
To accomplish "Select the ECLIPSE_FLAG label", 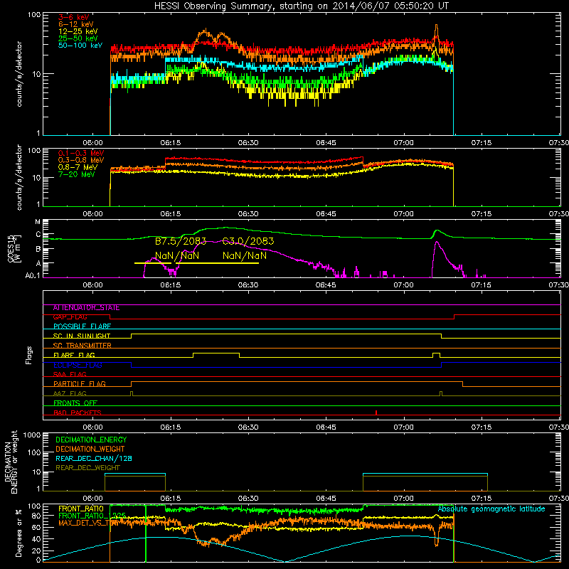I will pyautogui.click(x=78, y=365).
